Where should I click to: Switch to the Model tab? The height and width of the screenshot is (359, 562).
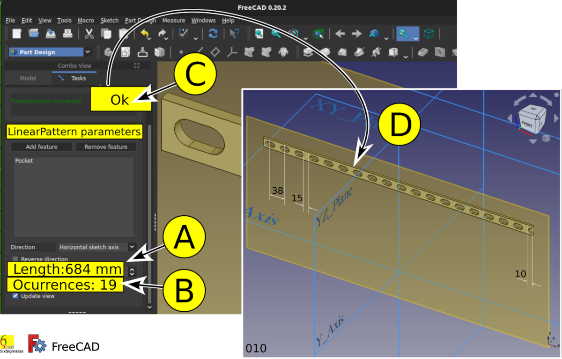pos(28,78)
